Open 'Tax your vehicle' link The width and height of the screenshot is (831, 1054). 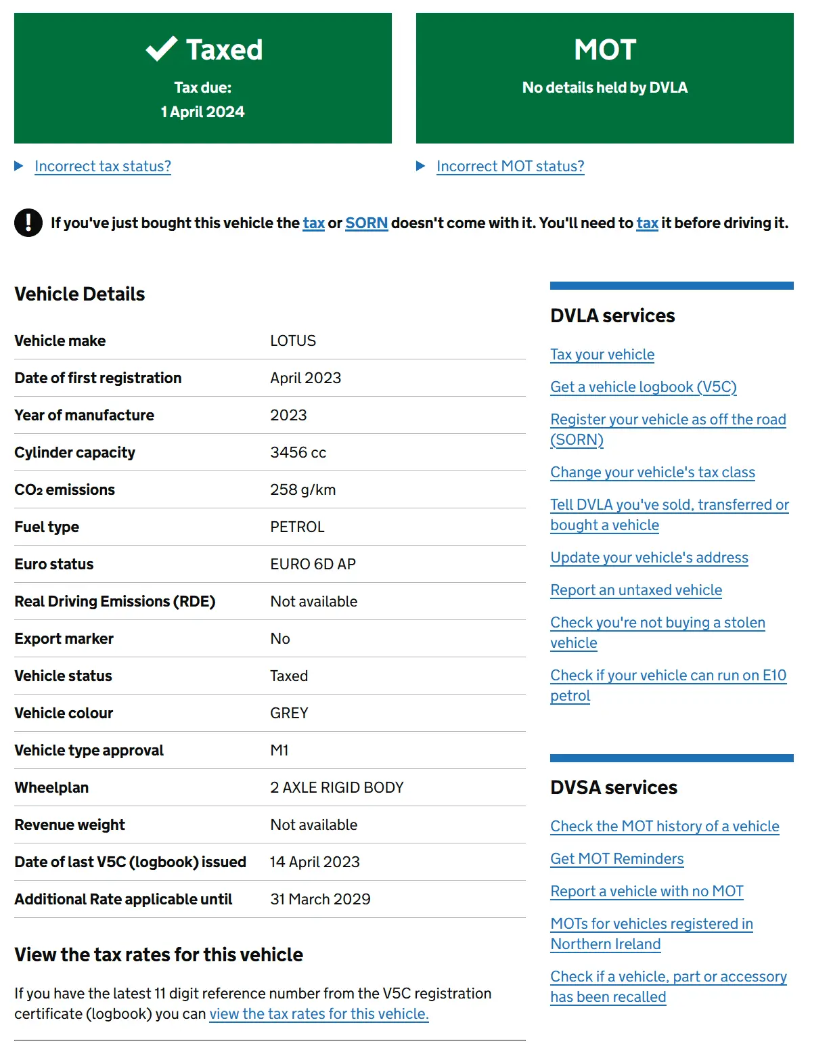point(602,355)
